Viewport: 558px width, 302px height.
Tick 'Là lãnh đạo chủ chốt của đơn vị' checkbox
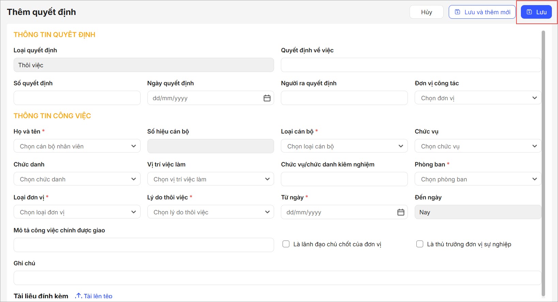(x=286, y=244)
